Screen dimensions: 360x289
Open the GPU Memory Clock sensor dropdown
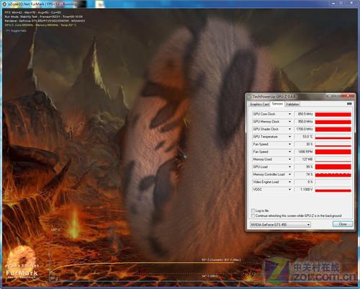coord(289,122)
